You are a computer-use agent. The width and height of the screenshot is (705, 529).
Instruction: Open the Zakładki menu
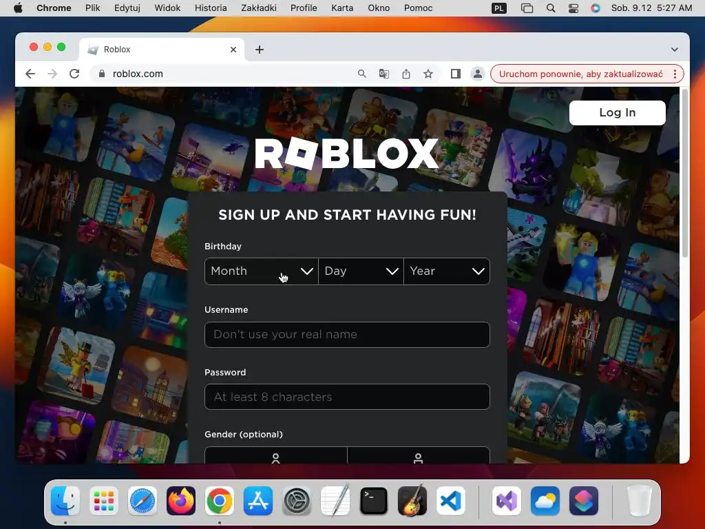[259, 8]
